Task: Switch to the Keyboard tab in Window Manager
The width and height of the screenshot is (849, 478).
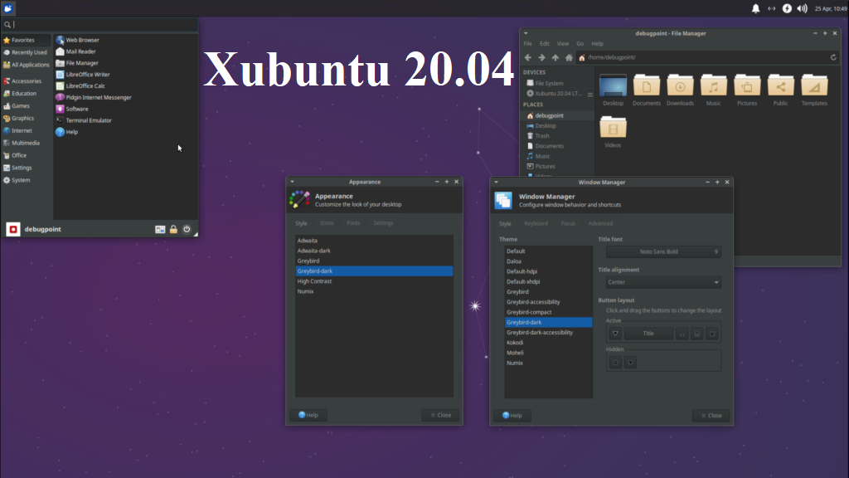Action: pos(536,224)
